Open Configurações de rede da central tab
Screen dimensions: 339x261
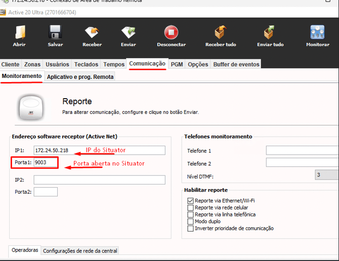click(80, 251)
